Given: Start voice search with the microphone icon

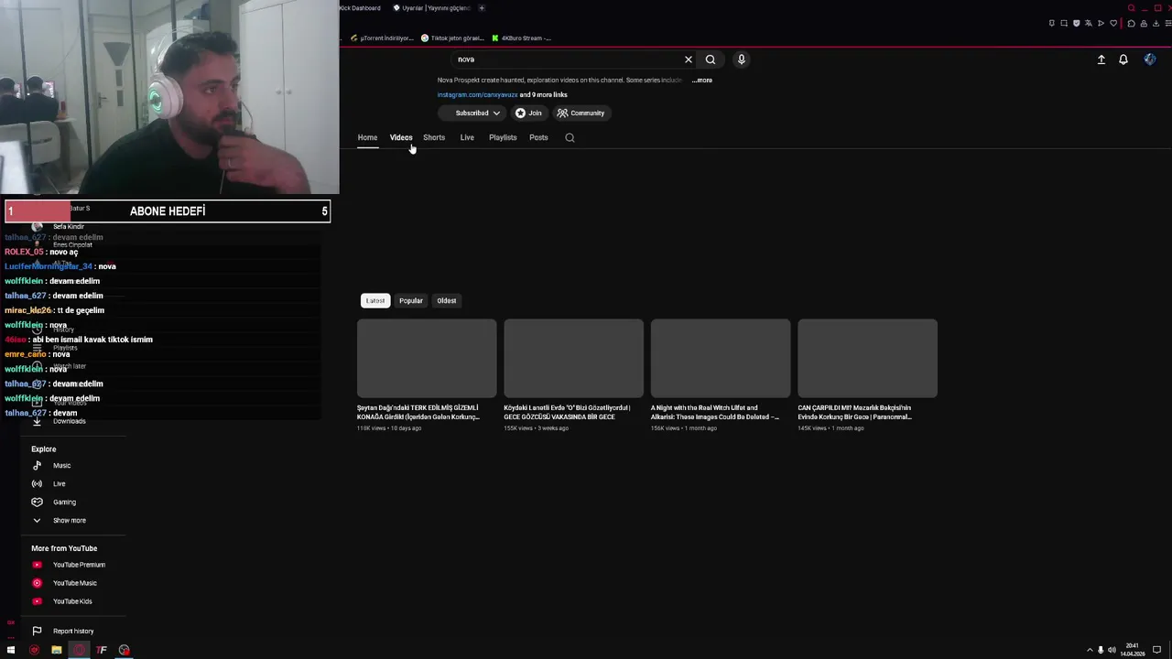Looking at the screenshot, I should (742, 59).
